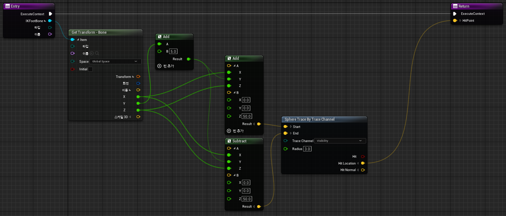This screenshot has width=506, height=216.
Task: Edit the B Y value 0.0 on Subtract
Action: pos(246,191)
